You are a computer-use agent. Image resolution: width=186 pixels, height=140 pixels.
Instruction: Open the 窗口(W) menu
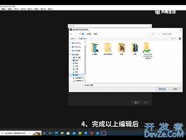[x=43, y=9]
